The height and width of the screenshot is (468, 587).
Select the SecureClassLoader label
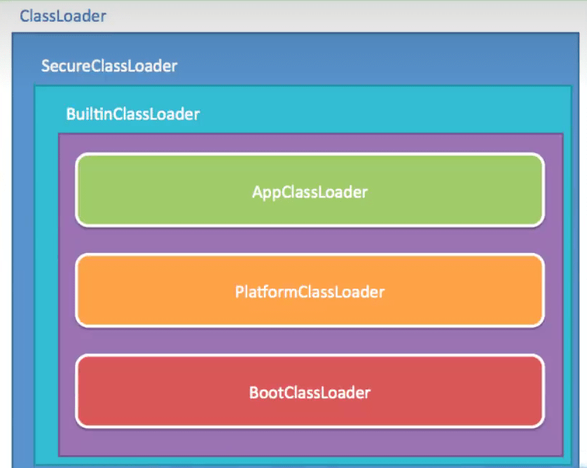[109, 67]
